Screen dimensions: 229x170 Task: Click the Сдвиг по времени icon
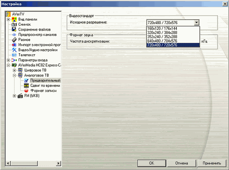coord(26,86)
